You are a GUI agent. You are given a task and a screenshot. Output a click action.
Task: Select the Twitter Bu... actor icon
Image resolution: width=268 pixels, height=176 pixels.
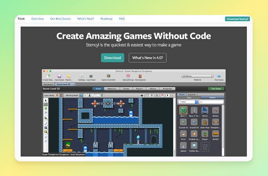point(194,146)
